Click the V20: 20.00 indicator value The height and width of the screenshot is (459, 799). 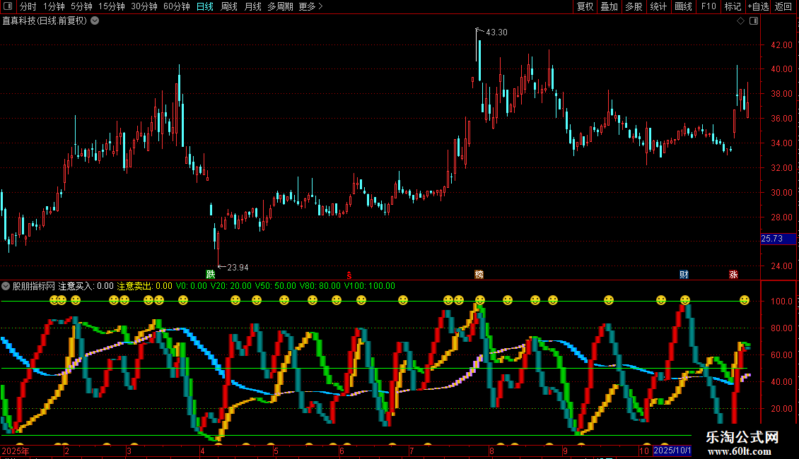(x=231, y=286)
